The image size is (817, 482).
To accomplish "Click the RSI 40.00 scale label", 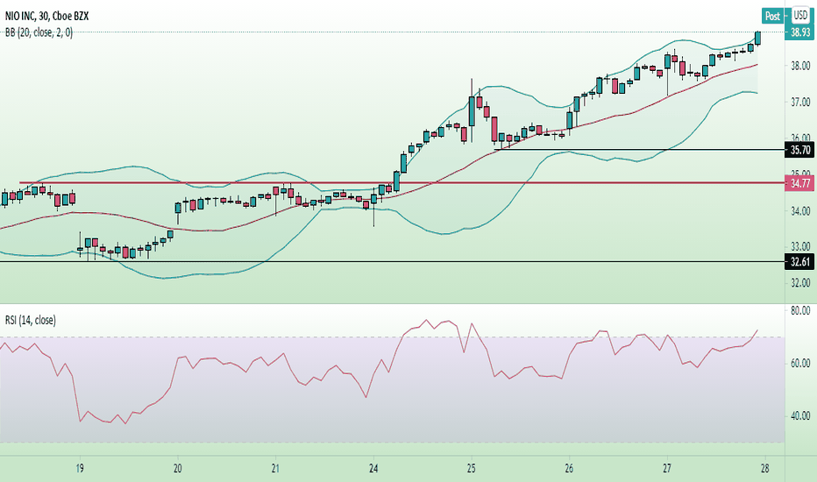I will pos(800,415).
